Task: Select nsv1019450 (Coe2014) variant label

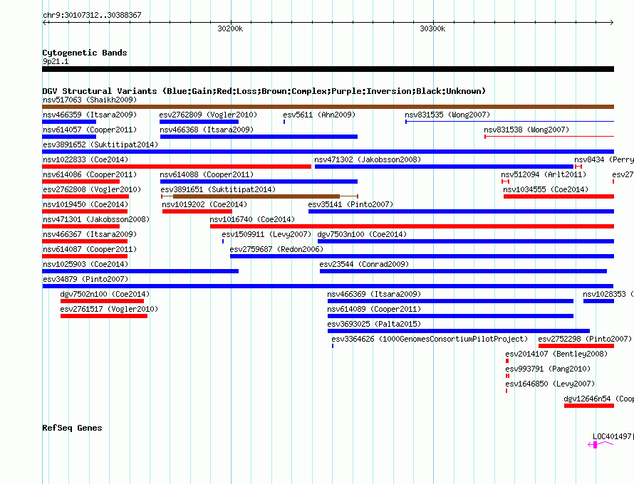Action: click(85, 204)
